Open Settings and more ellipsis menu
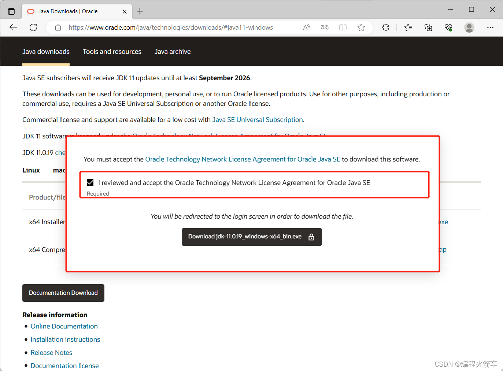Viewport: 503px width, 371px height. pyautogui.click(x=490, y=27)
